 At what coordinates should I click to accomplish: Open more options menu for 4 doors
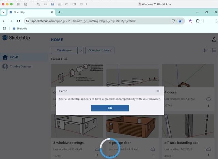tap(208, 105)
